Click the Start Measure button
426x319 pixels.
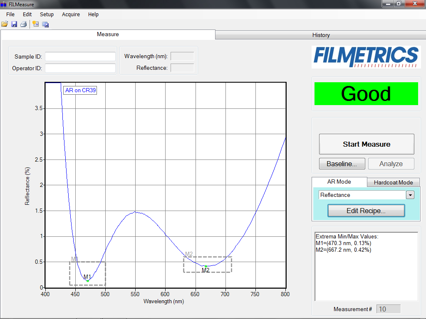pos(367,144)
